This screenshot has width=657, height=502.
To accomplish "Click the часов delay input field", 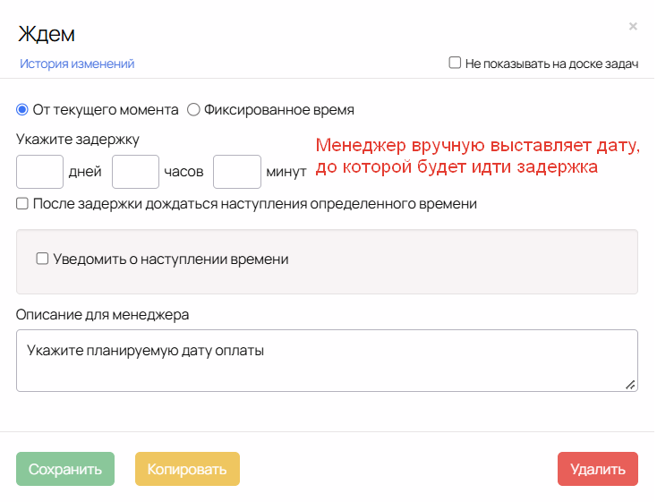I will [x=135, y=172].
